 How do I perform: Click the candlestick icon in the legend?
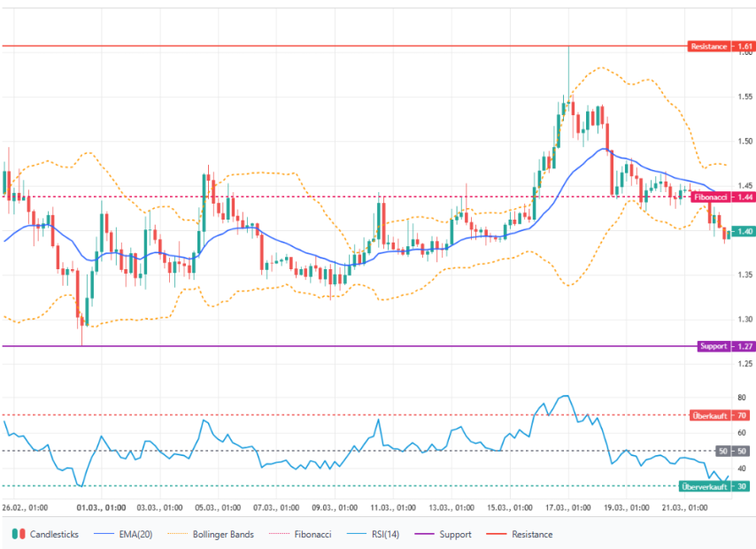pos(19,534)
